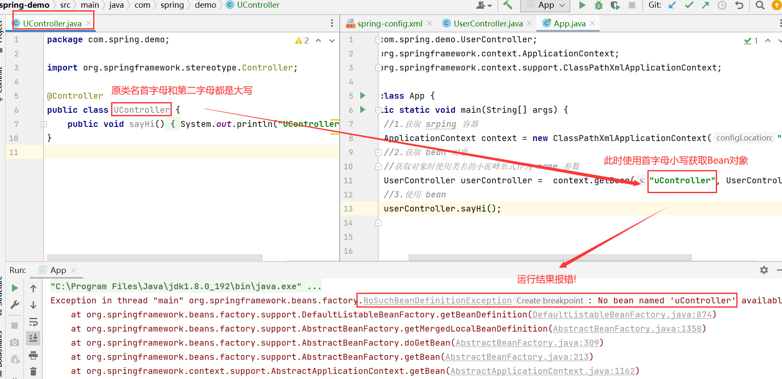Open AbstractBeanFactory.java:309 link
This screenshot has height=379, width=782.
[527, 343]
